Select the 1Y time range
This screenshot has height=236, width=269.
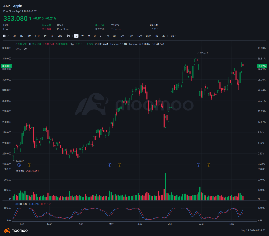pyautogui.click(x=45, y=36)
